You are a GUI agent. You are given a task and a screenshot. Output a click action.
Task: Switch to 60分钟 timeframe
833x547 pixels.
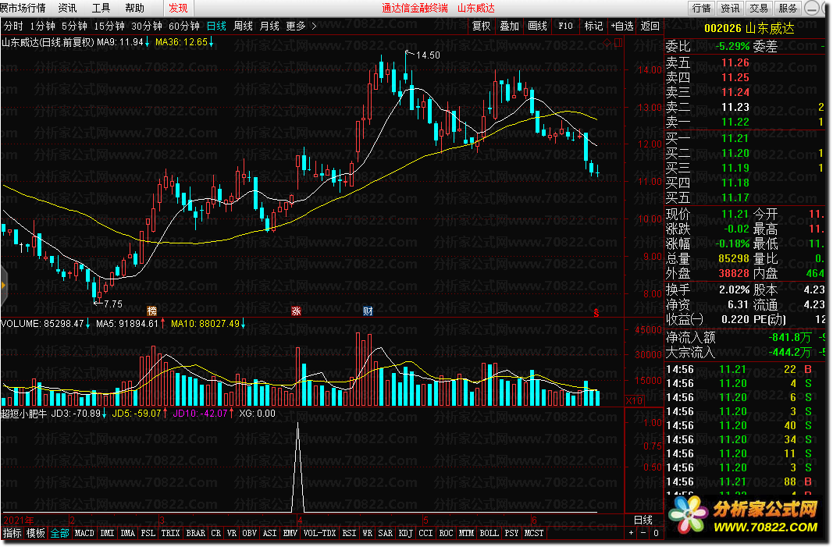[x=183, y=26]
